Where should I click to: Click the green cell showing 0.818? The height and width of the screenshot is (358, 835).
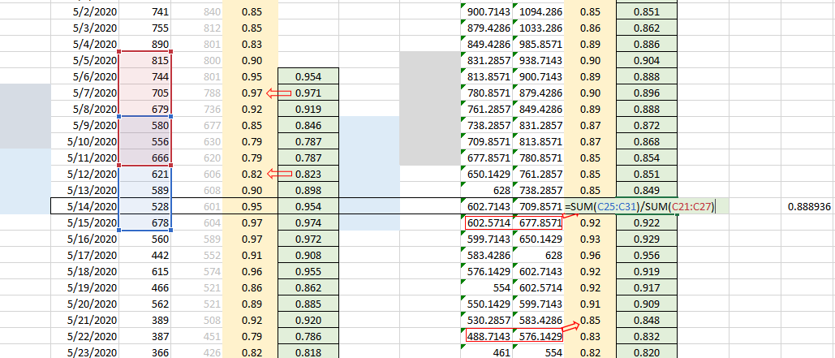[308, 352]
